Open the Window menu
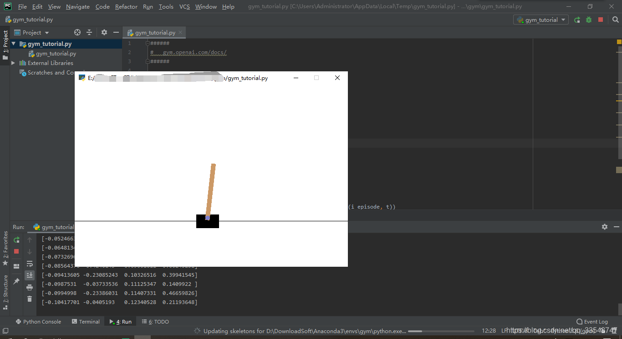This screenshot has width=622, height=339. tap(206, 6)
